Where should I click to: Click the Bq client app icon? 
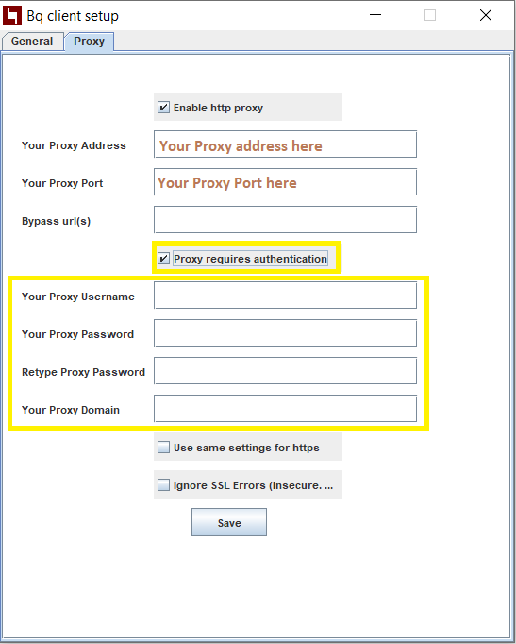[12, 15]
